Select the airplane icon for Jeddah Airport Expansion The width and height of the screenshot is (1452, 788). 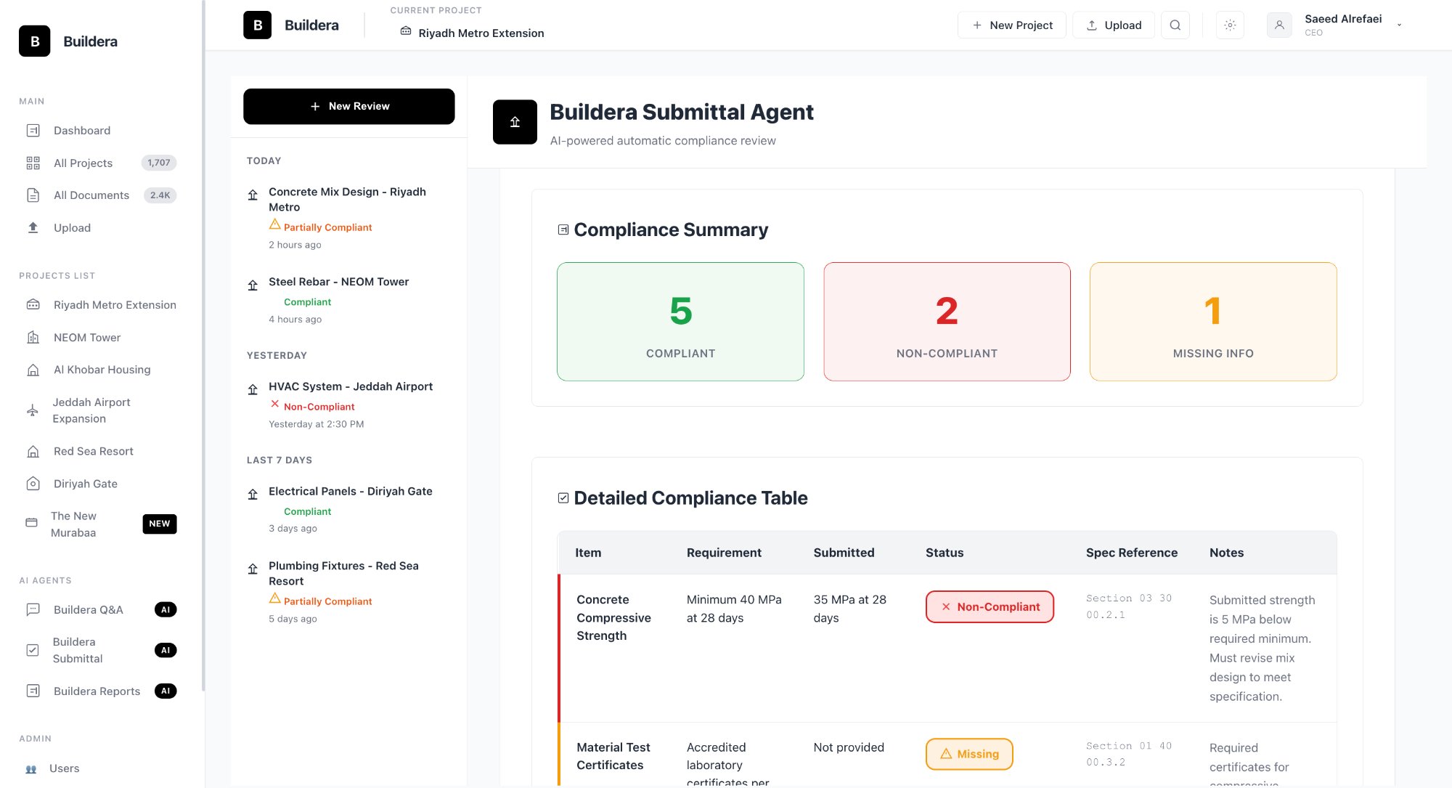[33, 410]
